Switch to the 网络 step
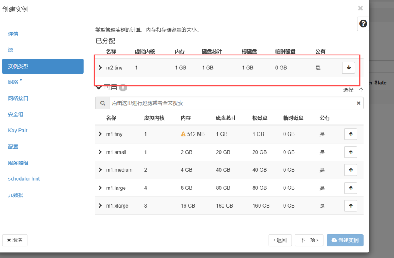Image resolution: width=394 pixels, height=258 pixels. [x=14, y=82]
